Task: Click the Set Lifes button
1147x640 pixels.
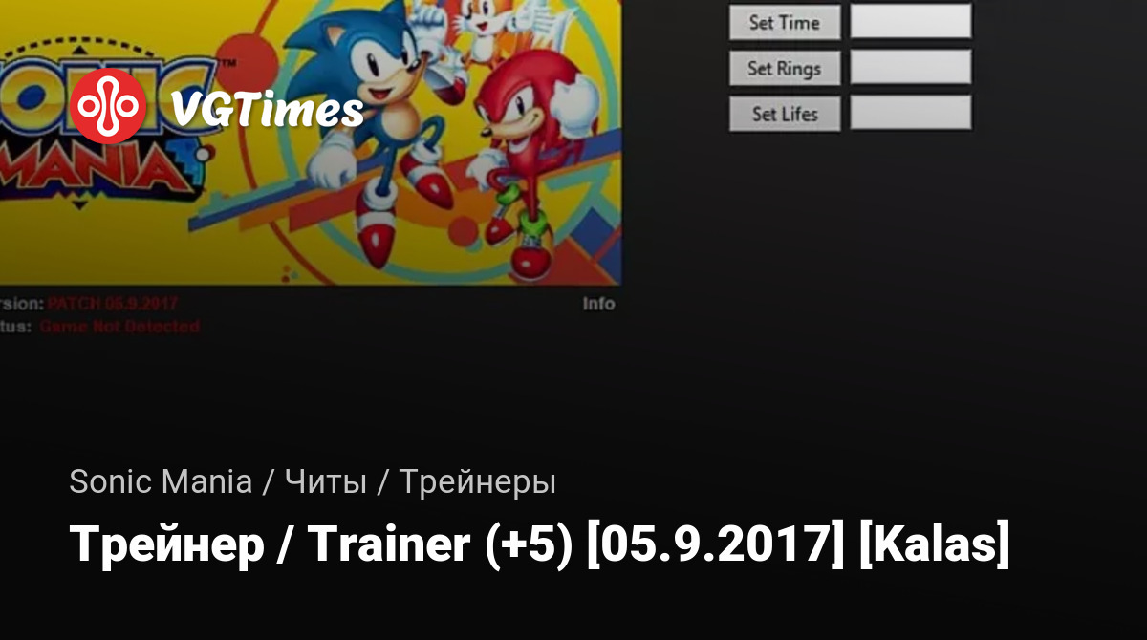Action: (x=785, y=114)
